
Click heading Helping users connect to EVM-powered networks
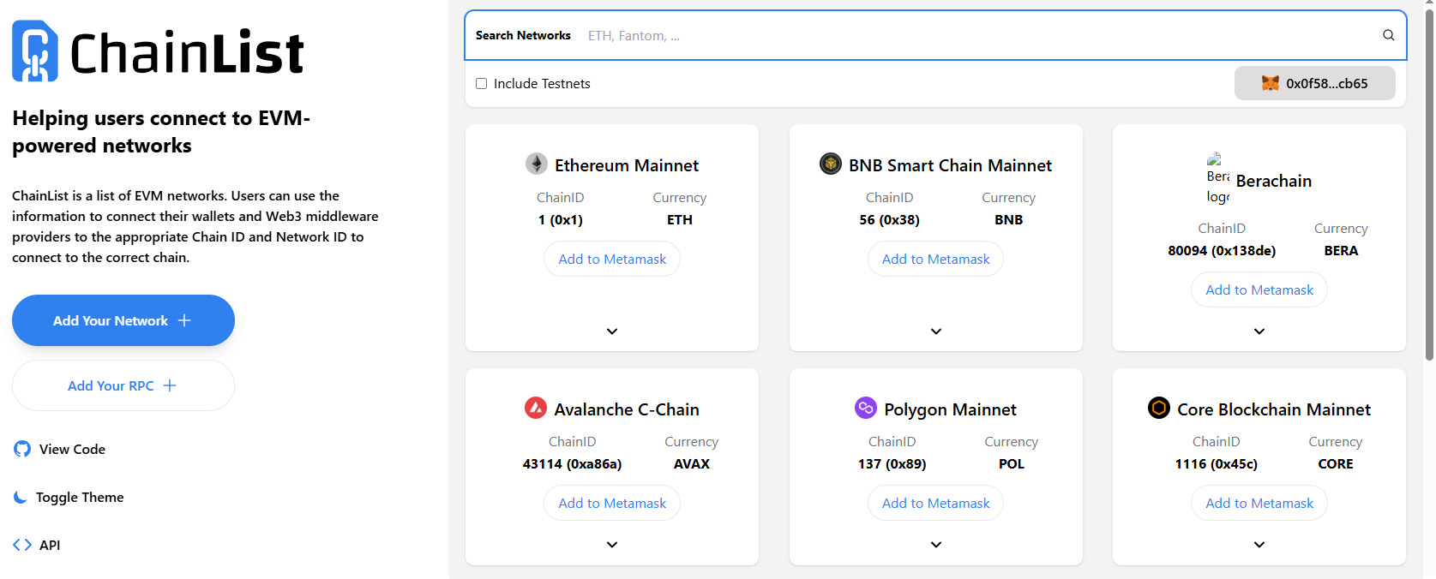[161, 132]
